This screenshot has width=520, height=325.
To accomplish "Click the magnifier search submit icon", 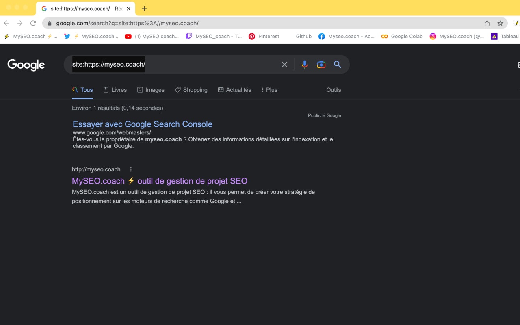I will tap(338, 65).
